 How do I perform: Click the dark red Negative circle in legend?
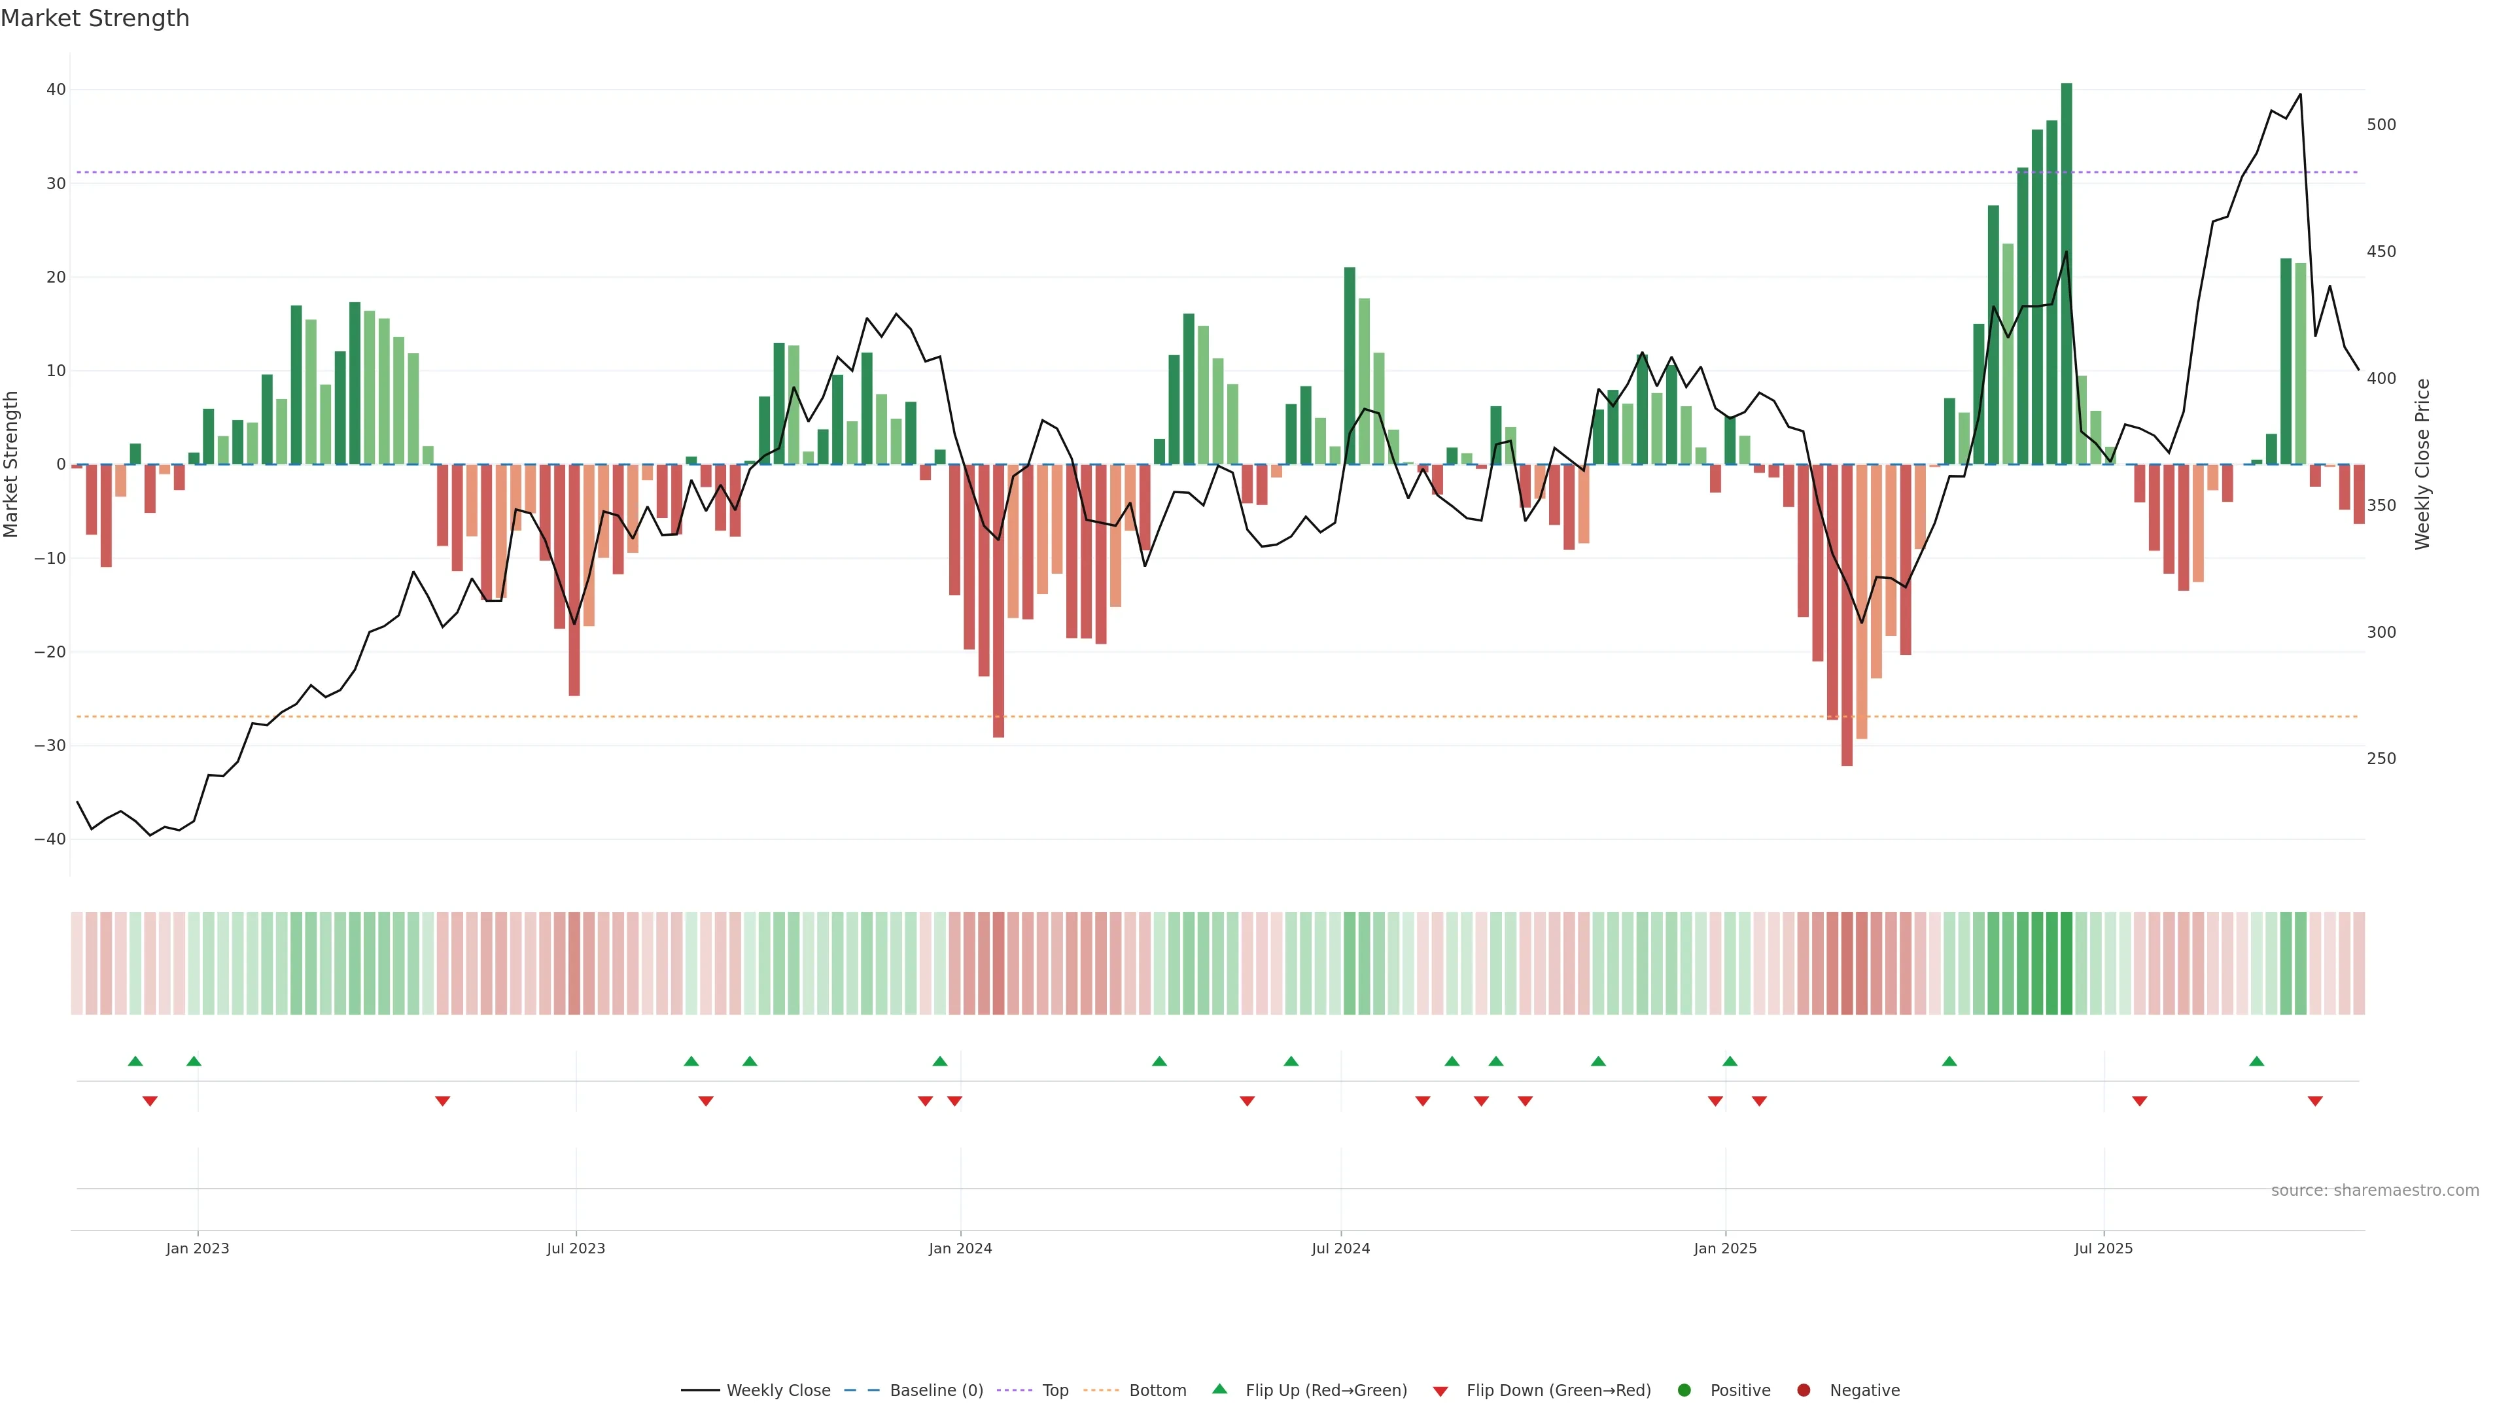coord(1803,1391)
